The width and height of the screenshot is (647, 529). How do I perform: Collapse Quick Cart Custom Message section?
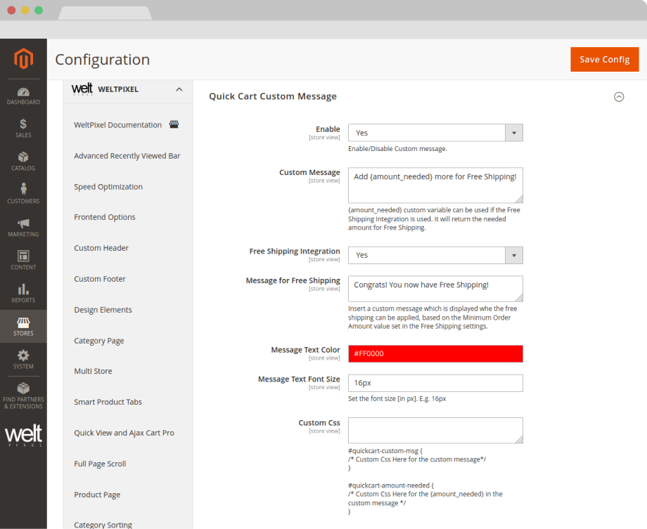tap(619, 97)
